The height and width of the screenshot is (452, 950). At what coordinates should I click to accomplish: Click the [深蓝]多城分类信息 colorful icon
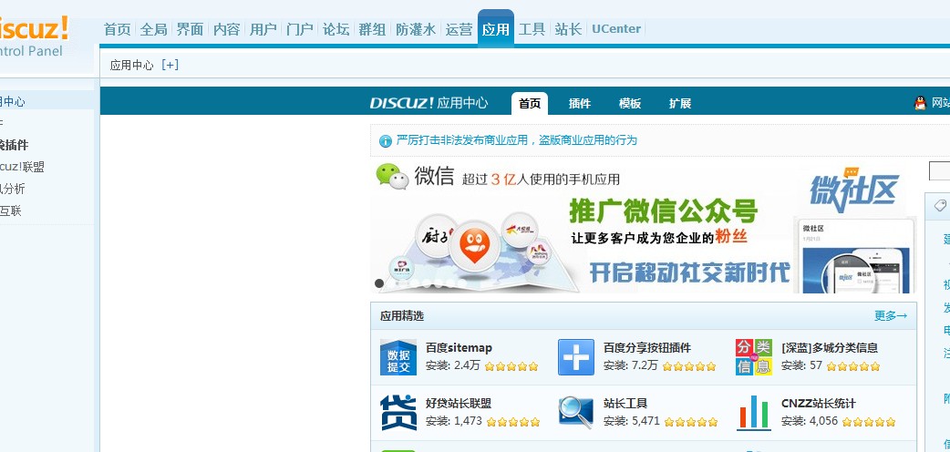[754, 357]
